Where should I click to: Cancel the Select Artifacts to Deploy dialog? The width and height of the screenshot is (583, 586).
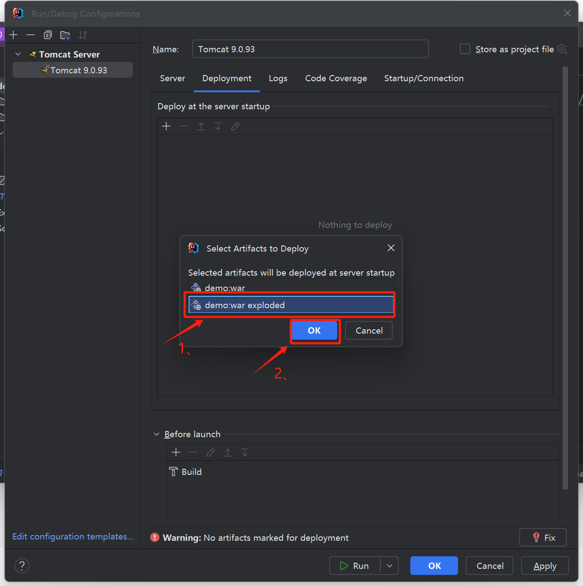369,331
